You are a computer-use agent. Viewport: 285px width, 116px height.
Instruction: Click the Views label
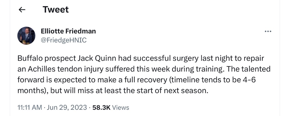click(121, 107)
